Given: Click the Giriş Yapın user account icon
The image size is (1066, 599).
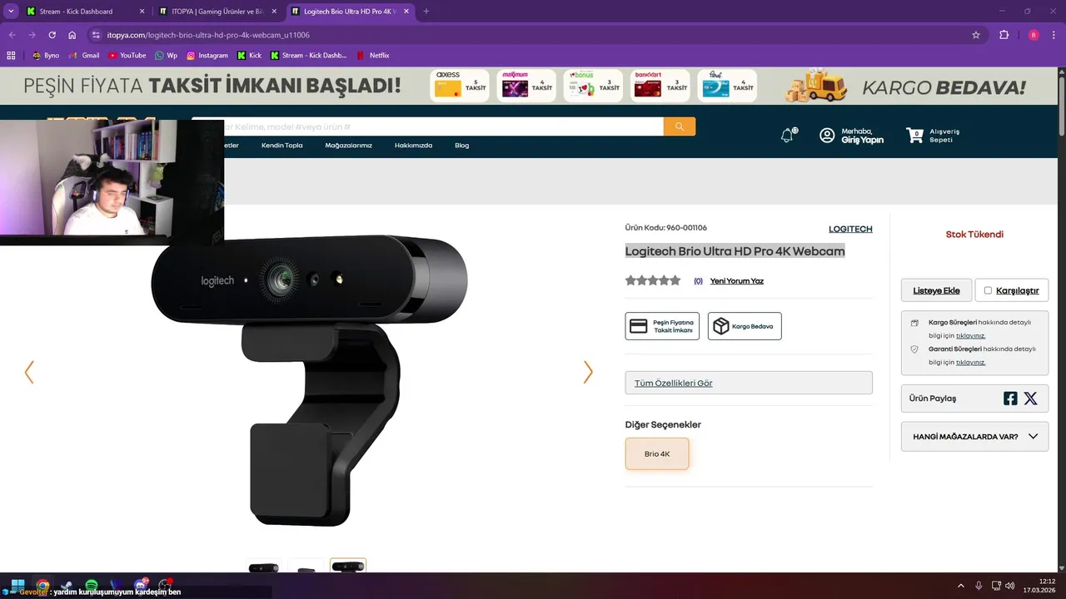Looking at the screenshot, I should click(827, 136).
